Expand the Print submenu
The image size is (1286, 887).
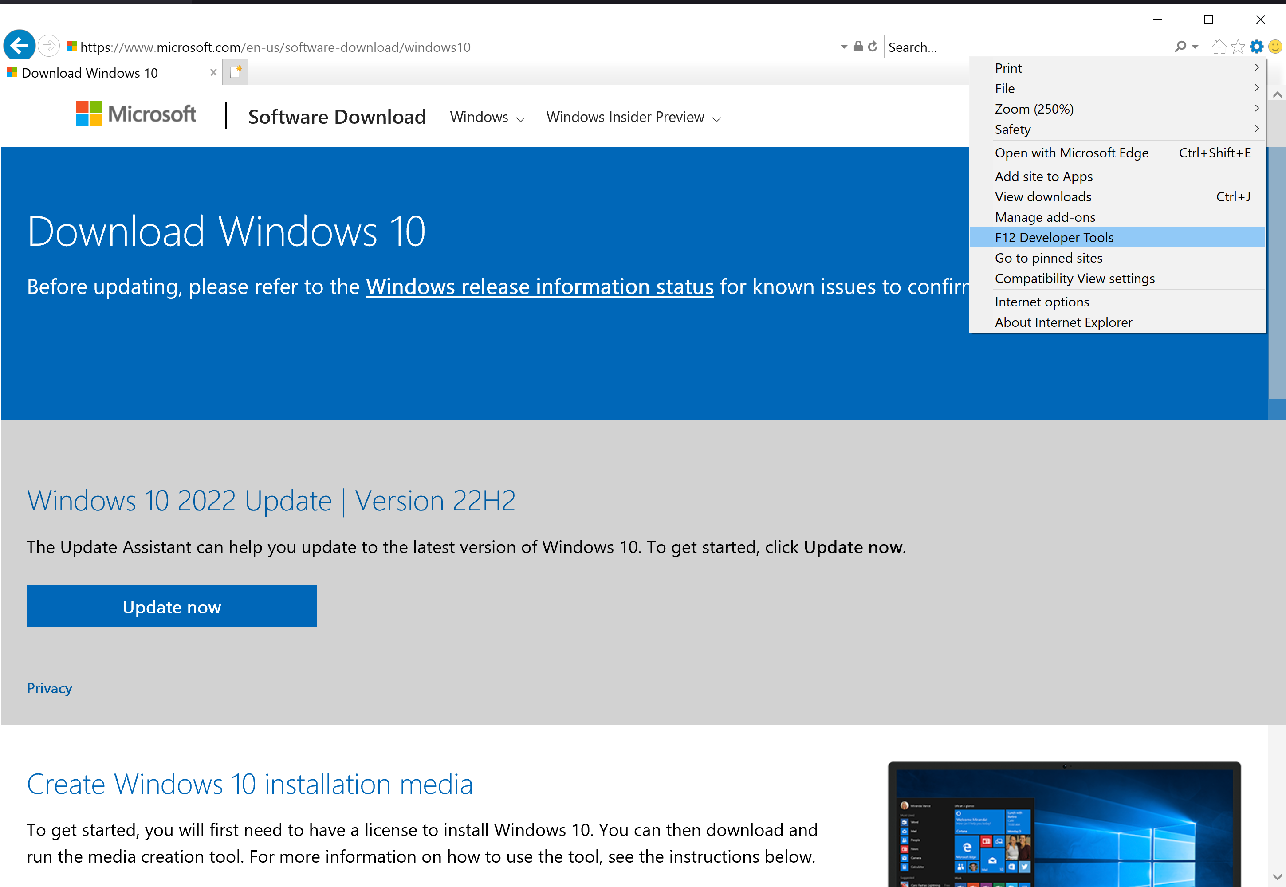[1117, 68]
